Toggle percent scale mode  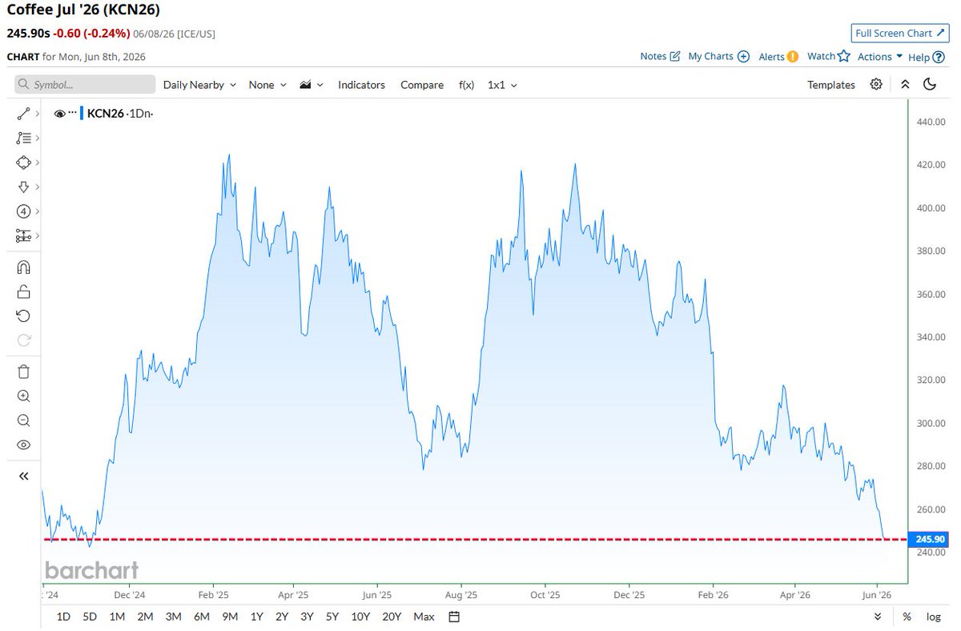pyautogui.click(x=907, y=617)
